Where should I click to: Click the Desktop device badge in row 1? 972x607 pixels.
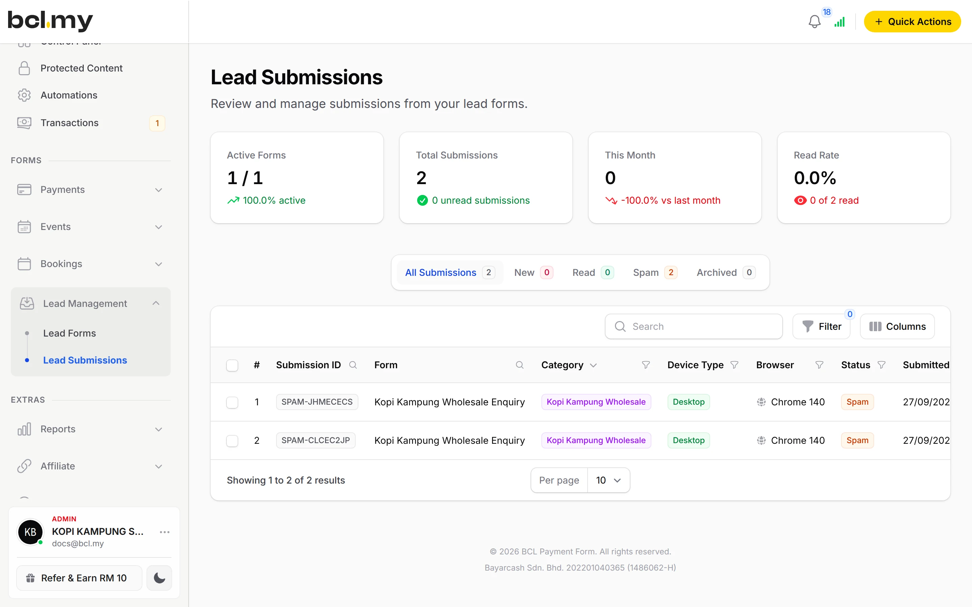coord(688,402)
